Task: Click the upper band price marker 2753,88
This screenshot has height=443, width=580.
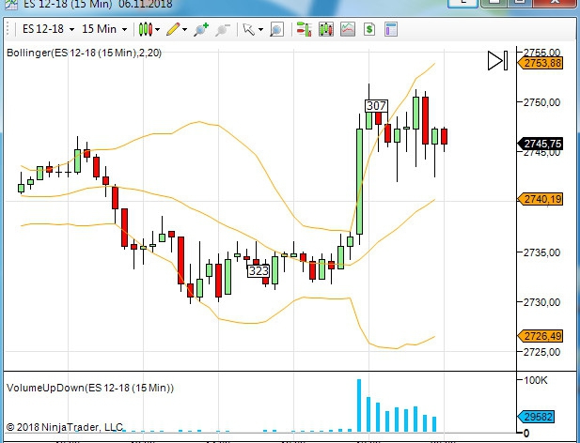Action: [x=541, y=63]
